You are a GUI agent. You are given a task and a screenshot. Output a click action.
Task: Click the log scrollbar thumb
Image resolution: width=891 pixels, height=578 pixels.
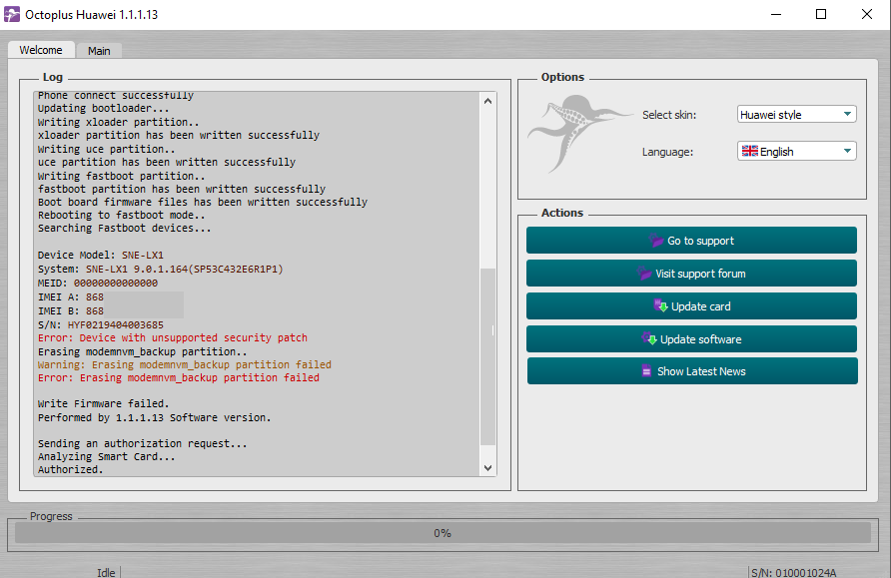[487, 356]
